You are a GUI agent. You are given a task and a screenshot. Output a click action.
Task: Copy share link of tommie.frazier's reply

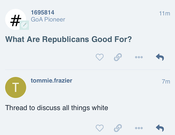point(118,128)
